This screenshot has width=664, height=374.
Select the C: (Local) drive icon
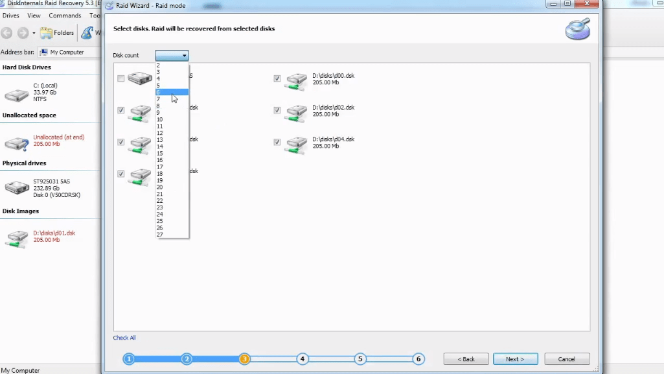16,95
